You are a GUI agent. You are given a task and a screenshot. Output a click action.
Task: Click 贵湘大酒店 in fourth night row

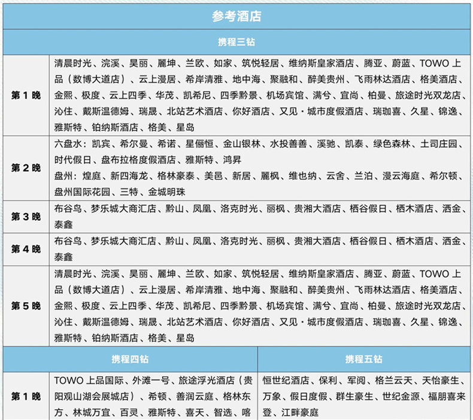317,241
